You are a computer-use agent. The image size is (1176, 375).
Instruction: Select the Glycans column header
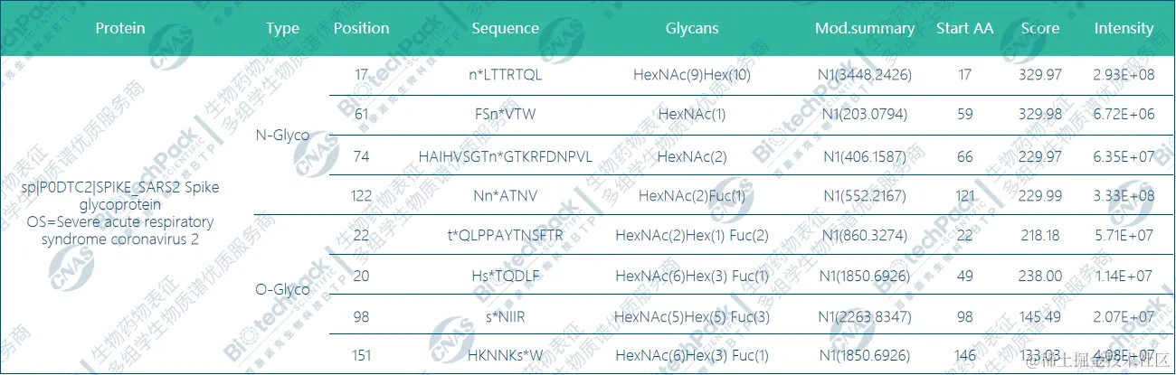coord(691,28)
